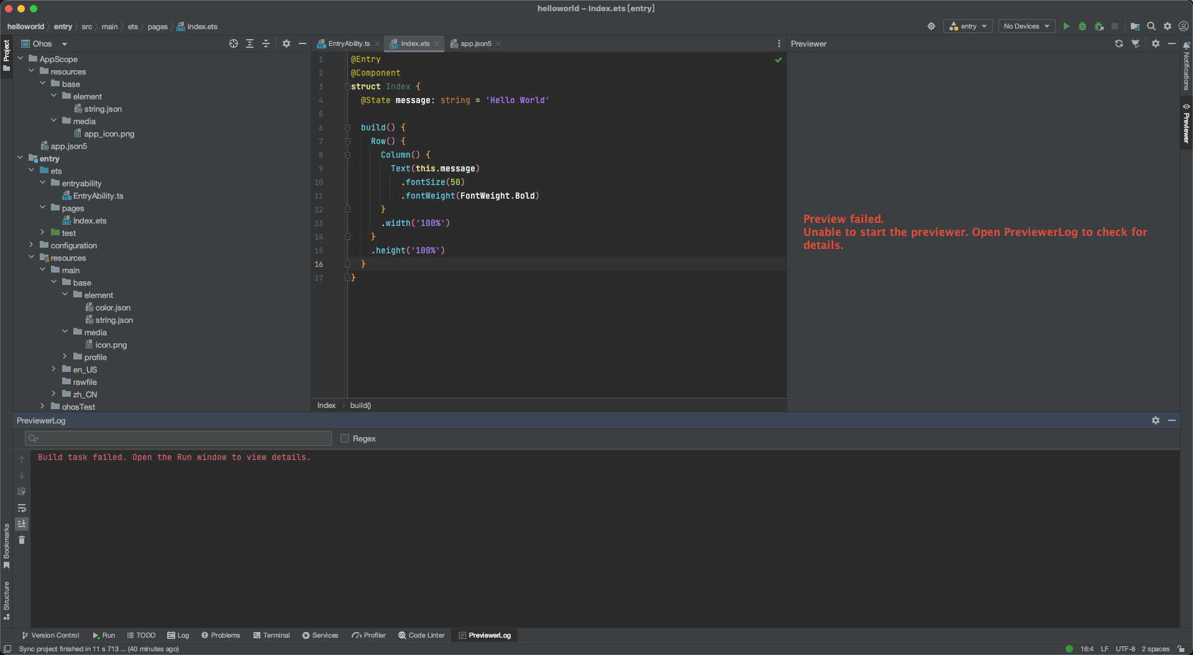
Task: Enable the Regex checkbox
Action: [345, 438]
